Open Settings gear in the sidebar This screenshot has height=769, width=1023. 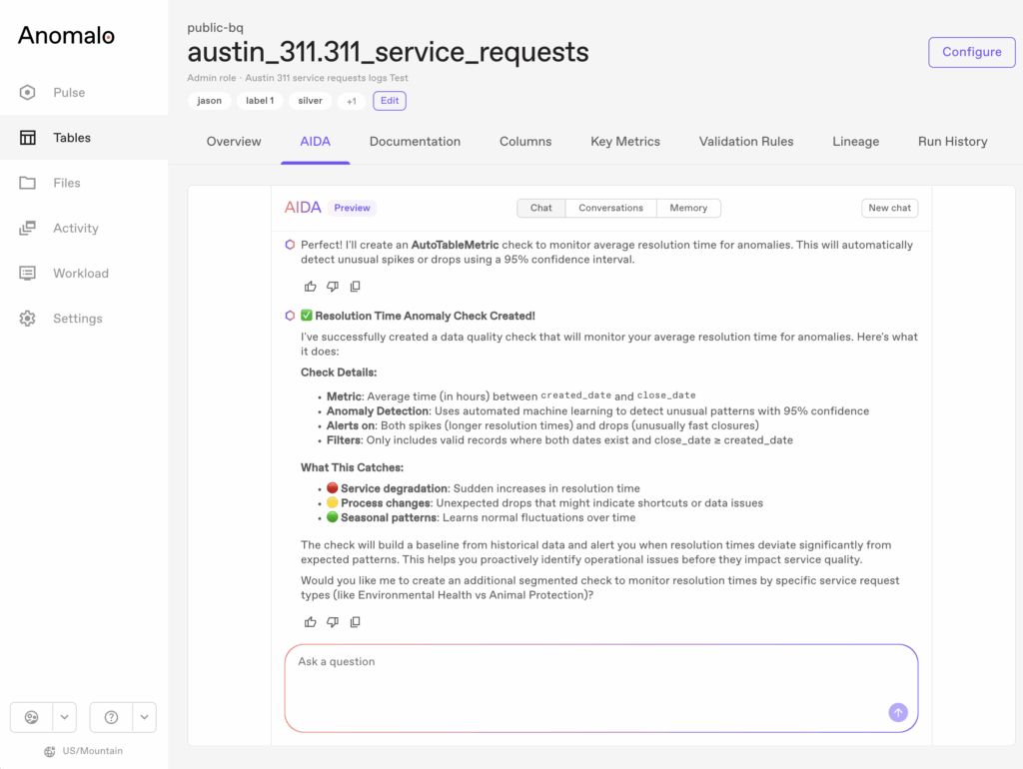pyautogui.click(x=28, y=319)
